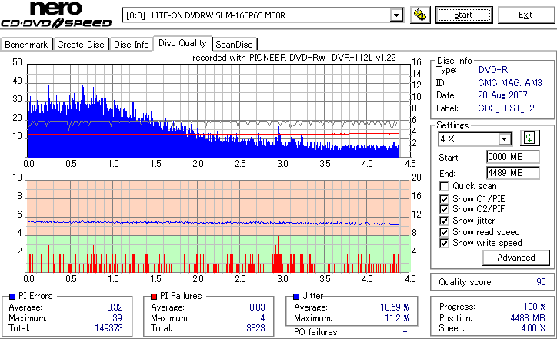Screen dimensions: 557x339
Task: Switch to the ScanDisc tab
Action: click(x=235, y=45)
